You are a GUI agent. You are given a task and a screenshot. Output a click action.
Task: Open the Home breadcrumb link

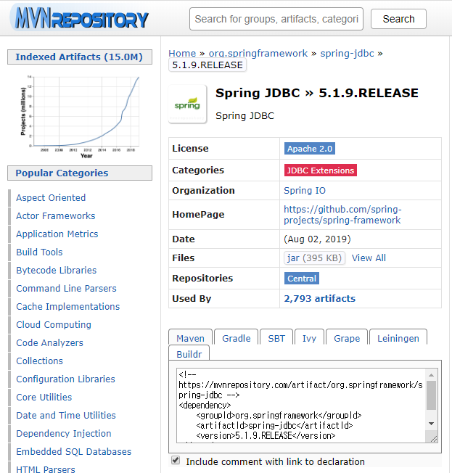(x=182, y=54)
